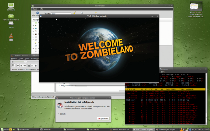Pause playback in VLC control window
The height and width of the screenshot is (131, 210).
click(x=13, y=65)
